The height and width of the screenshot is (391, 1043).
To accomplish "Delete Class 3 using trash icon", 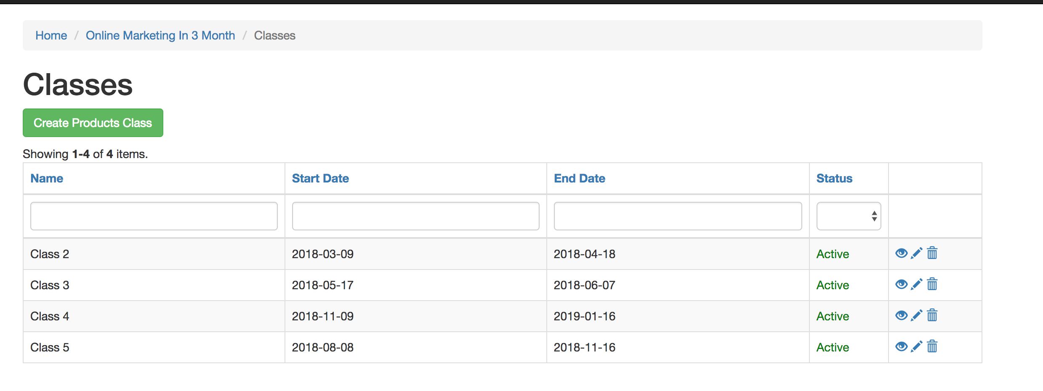I will [x=932, y=284].
